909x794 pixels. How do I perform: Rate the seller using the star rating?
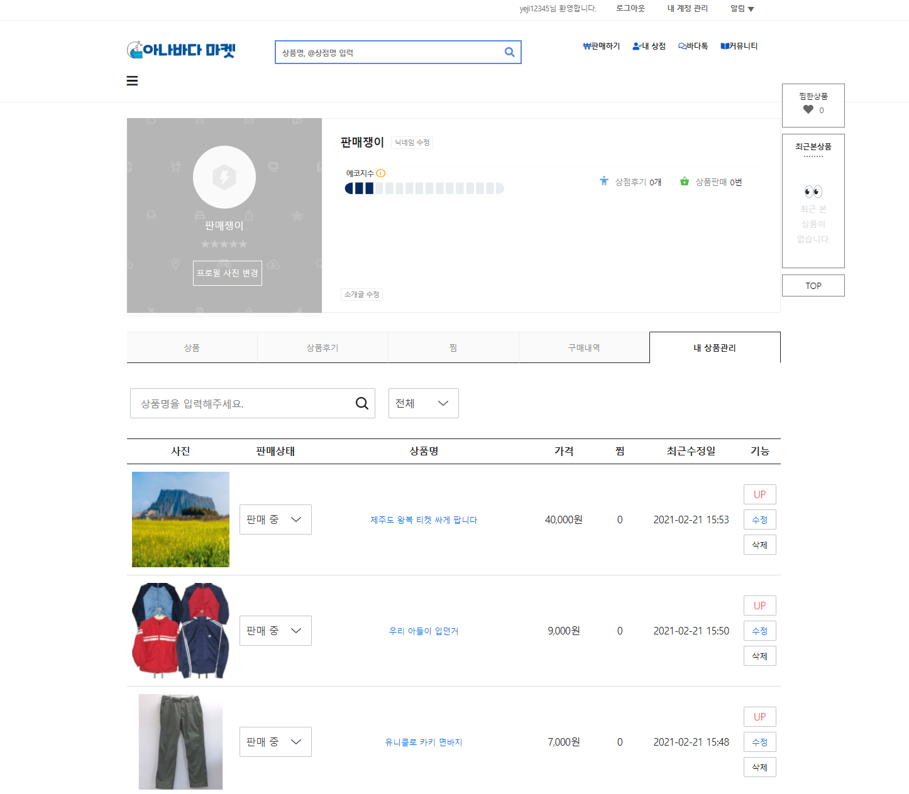point(224,244)
